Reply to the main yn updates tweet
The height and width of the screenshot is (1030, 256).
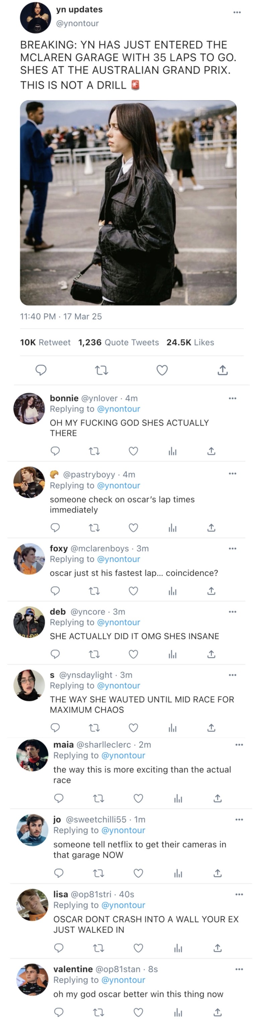tap(41, 370)
